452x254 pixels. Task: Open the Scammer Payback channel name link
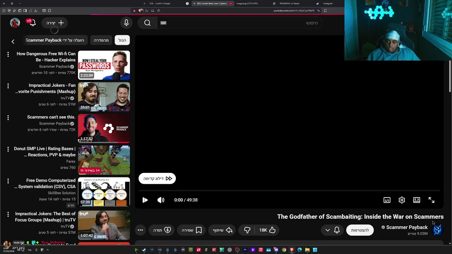[407, 227]
